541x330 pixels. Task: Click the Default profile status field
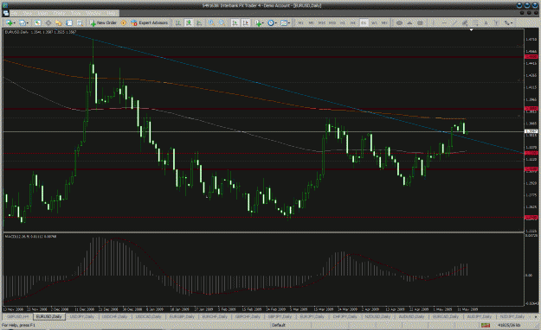(x=278, y=325)
